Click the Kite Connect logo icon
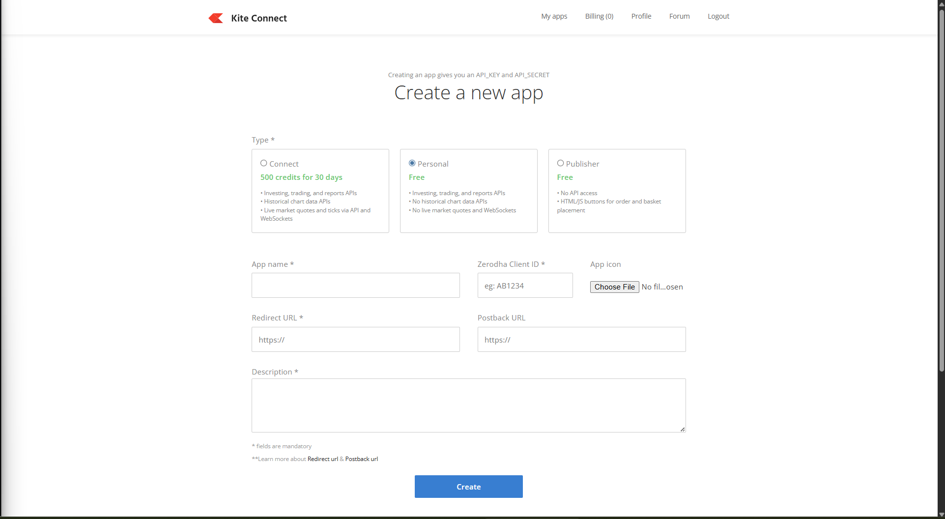The width and height of the screenshot is (945, 519). (216, 18)
